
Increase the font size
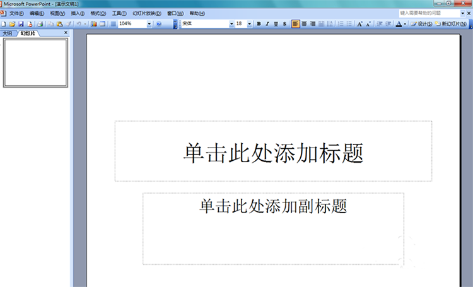(359, 24)
